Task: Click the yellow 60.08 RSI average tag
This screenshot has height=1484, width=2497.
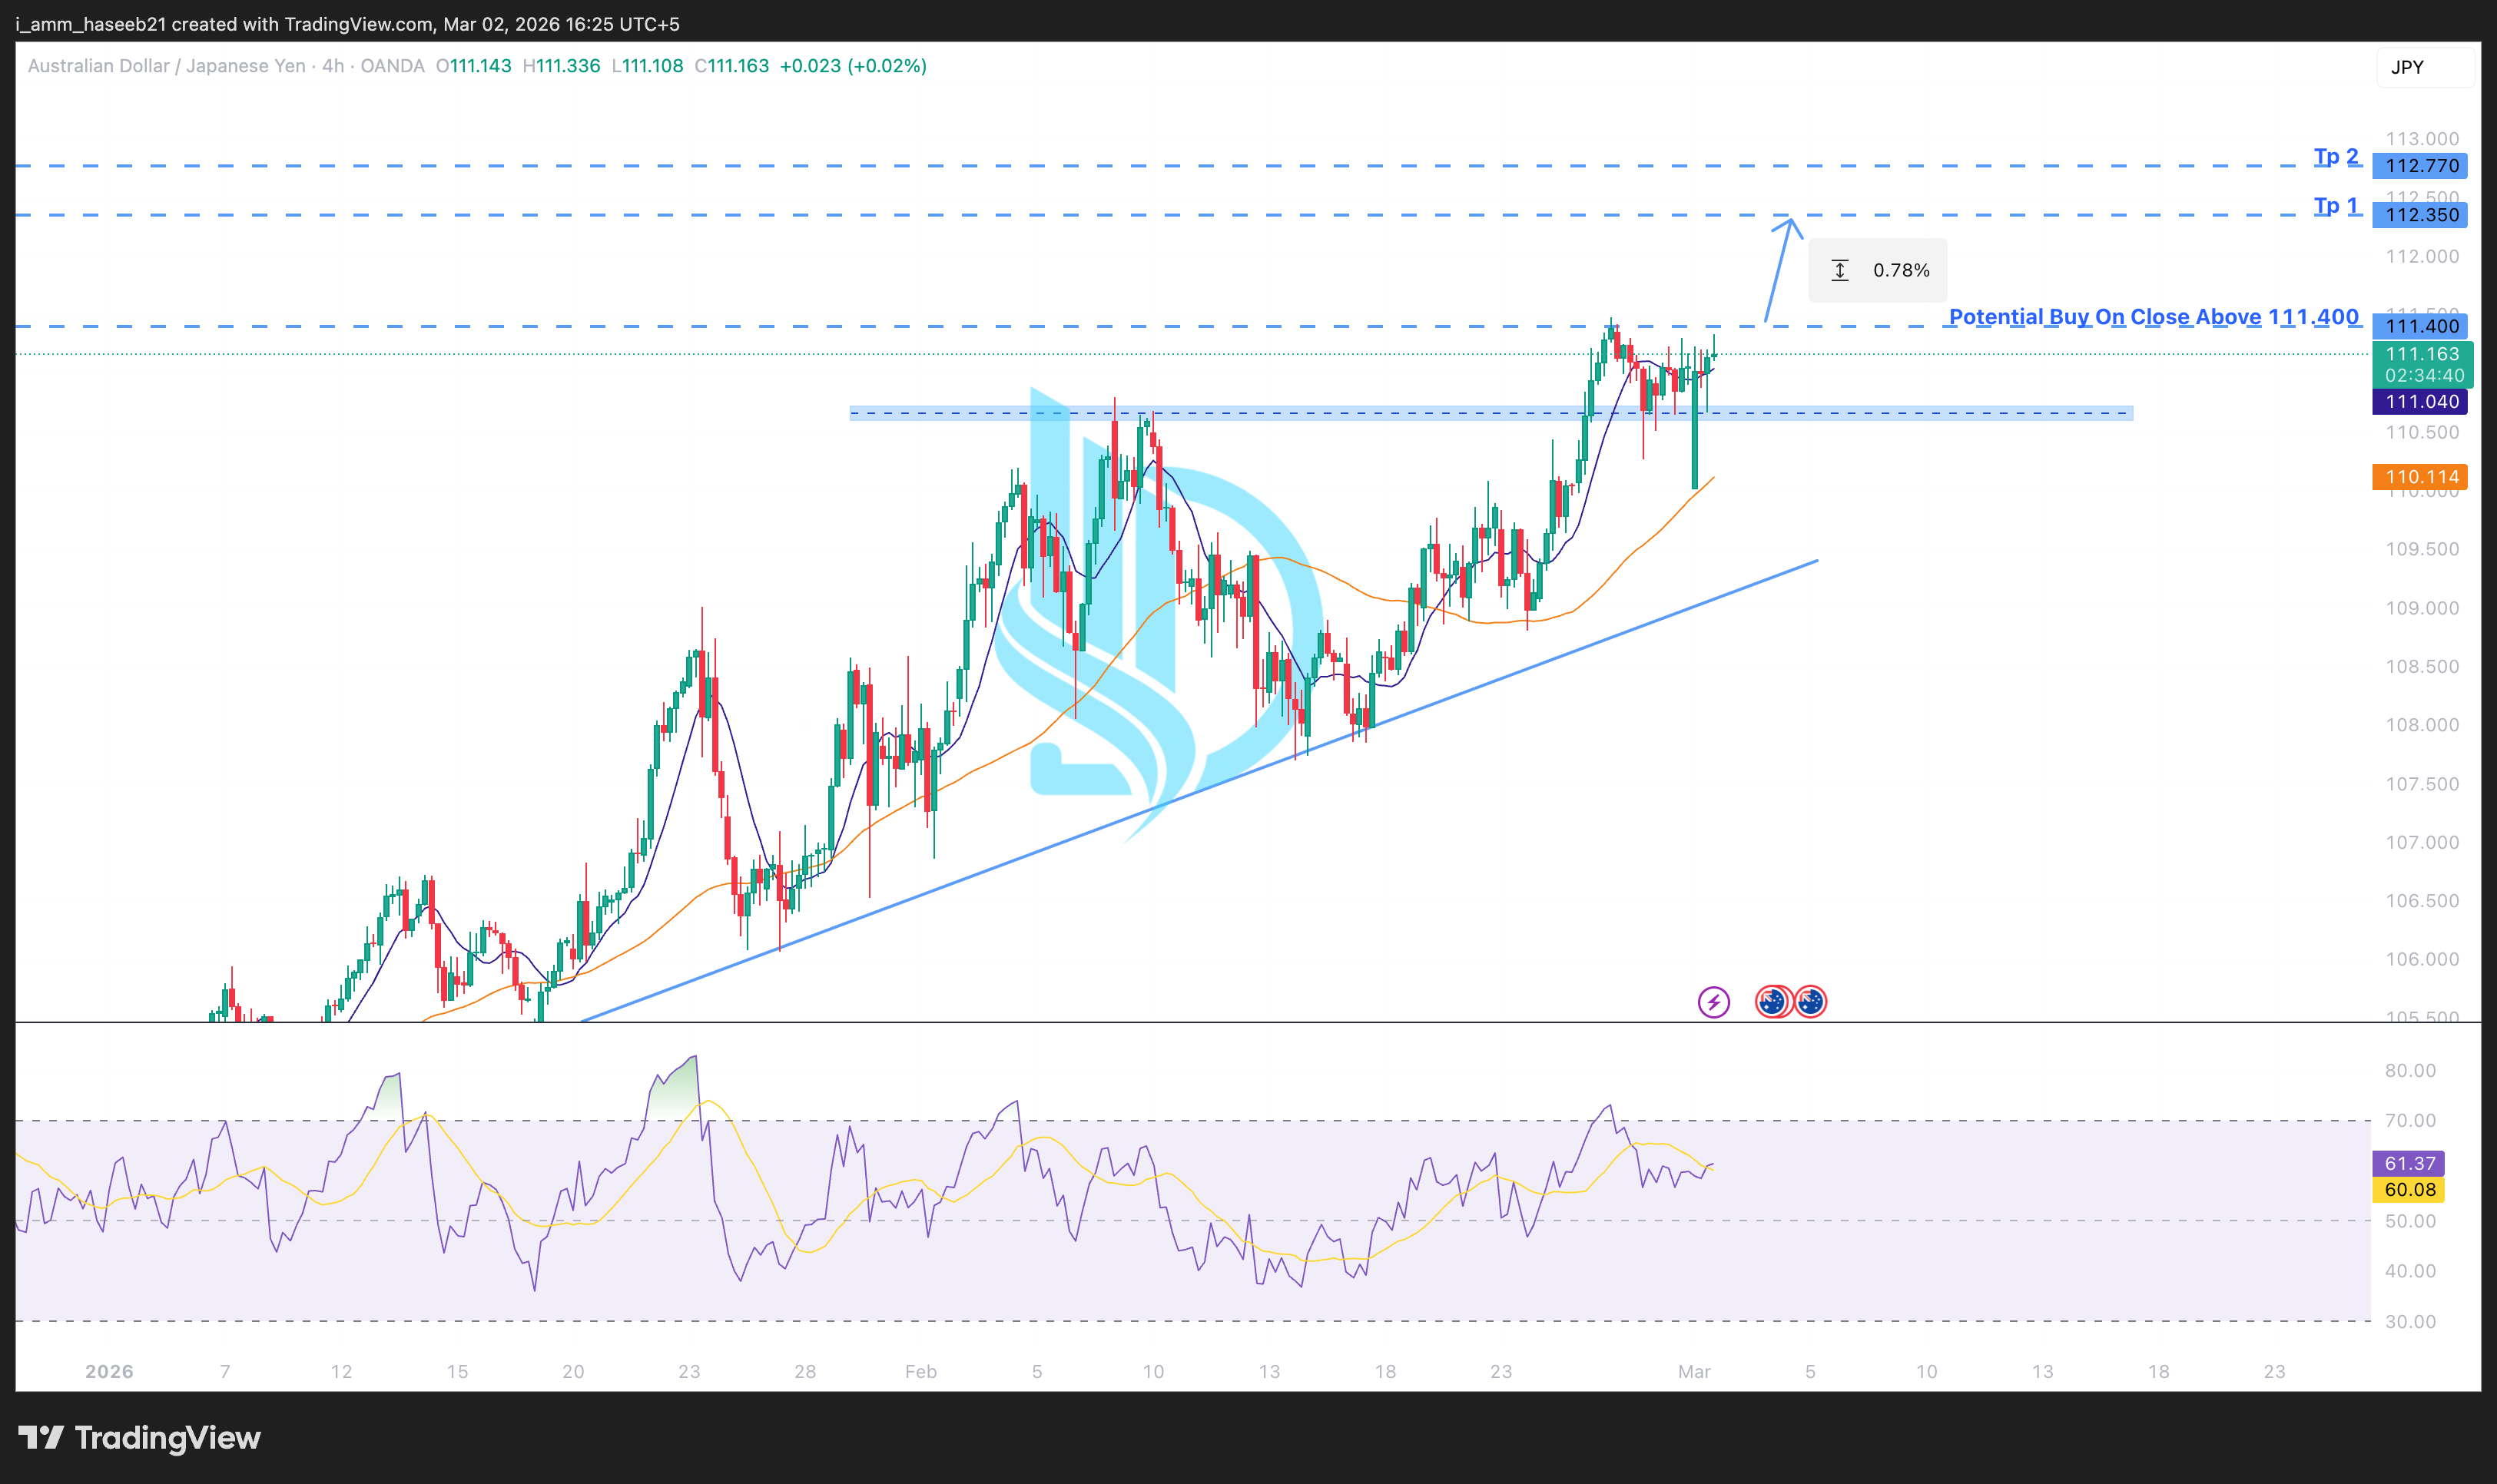Action: (2408, 1190)
